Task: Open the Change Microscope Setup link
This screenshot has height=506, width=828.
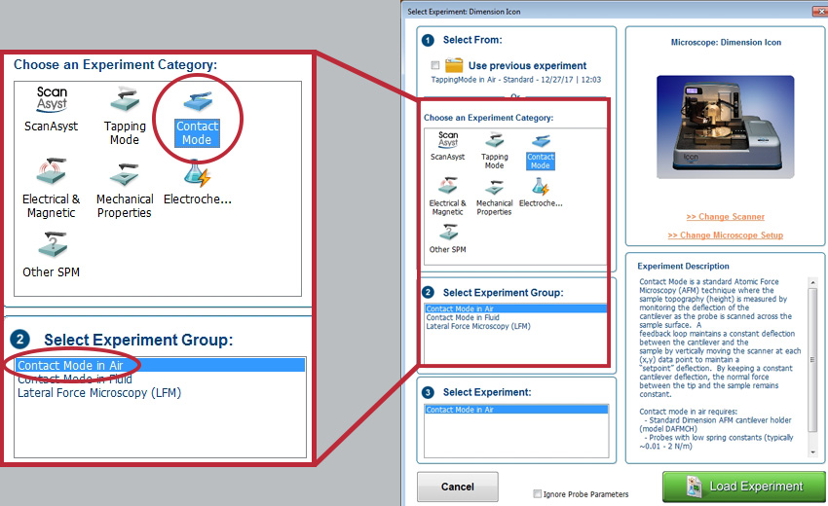Action: pos(725,235)
